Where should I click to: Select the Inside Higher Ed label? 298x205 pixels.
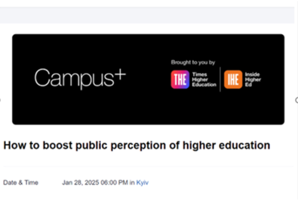click(x=253, y=79)
